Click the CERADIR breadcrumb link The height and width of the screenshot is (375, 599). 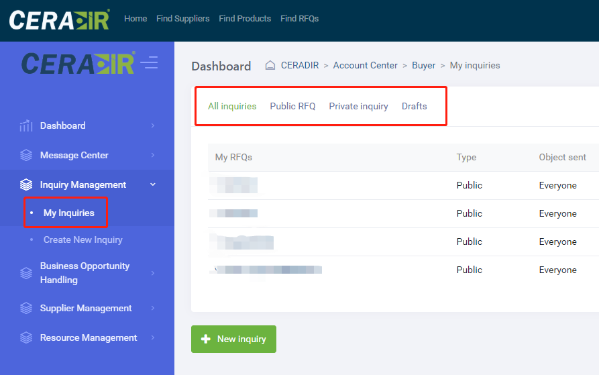pyautogui.click(x=300, y=65)
